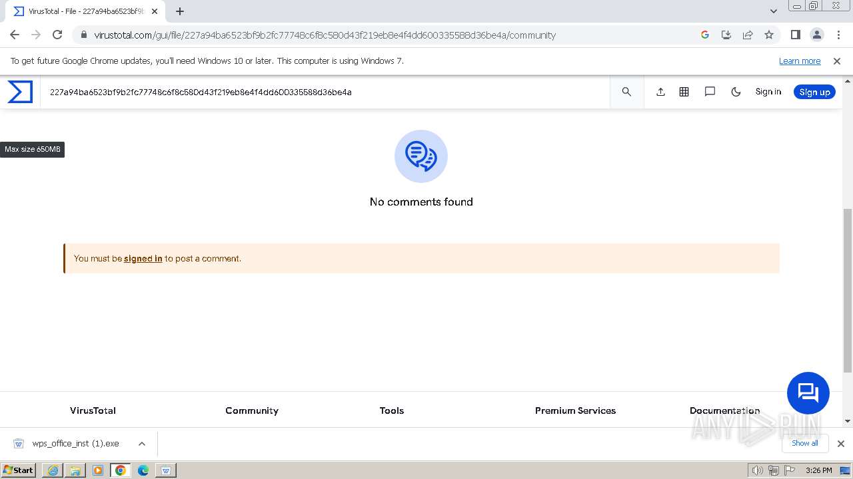Click the network tray icon
Screen dimensions: 853x479
tap(773, 470)
